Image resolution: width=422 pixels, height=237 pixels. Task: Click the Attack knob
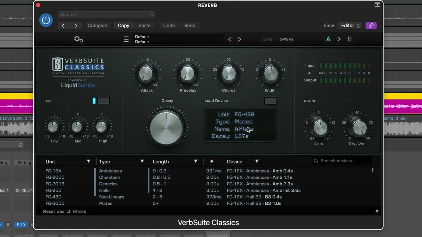coord(145,74)
